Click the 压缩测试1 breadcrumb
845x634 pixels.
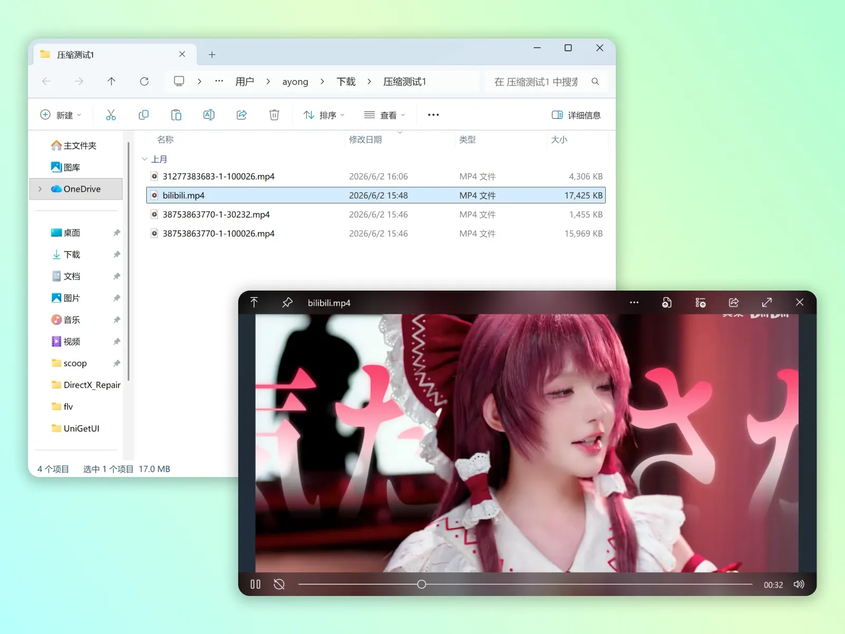tap(405, 81)
